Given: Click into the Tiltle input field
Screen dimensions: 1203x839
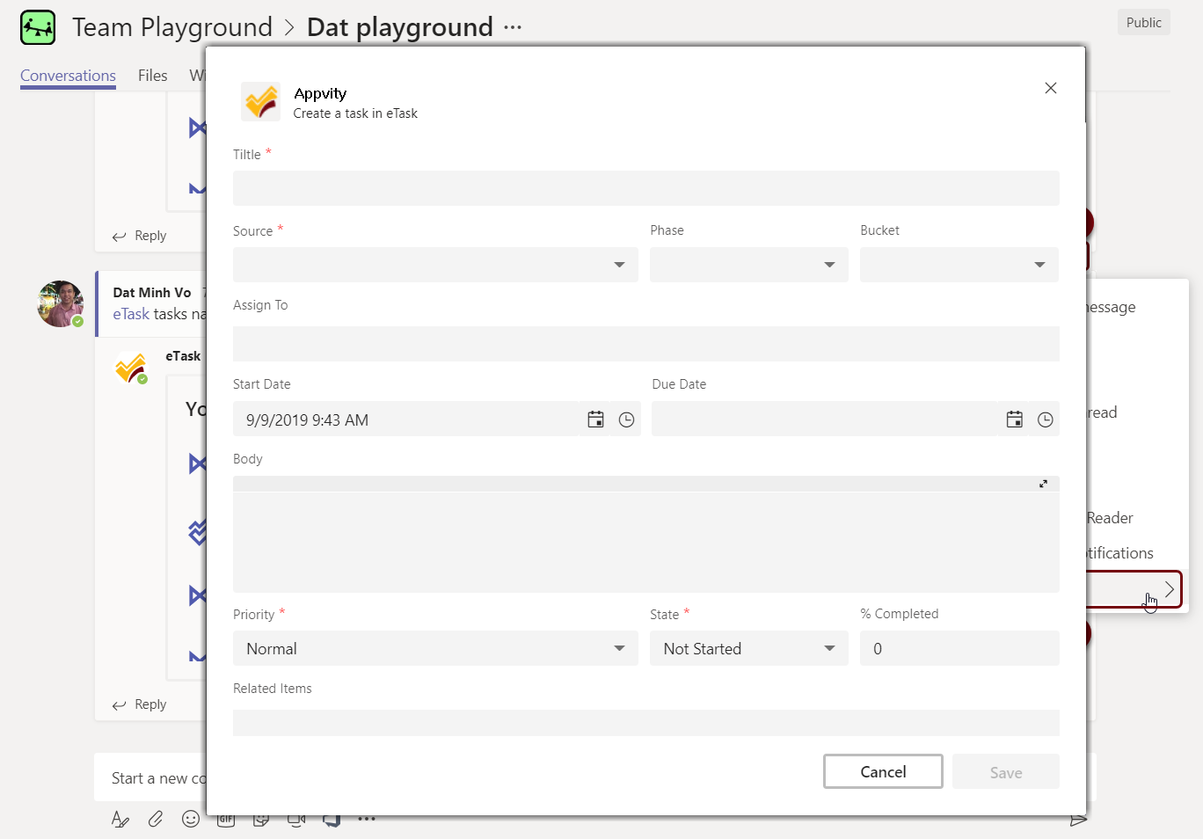Looking at the screenshot, I should [x=645, y=188].
